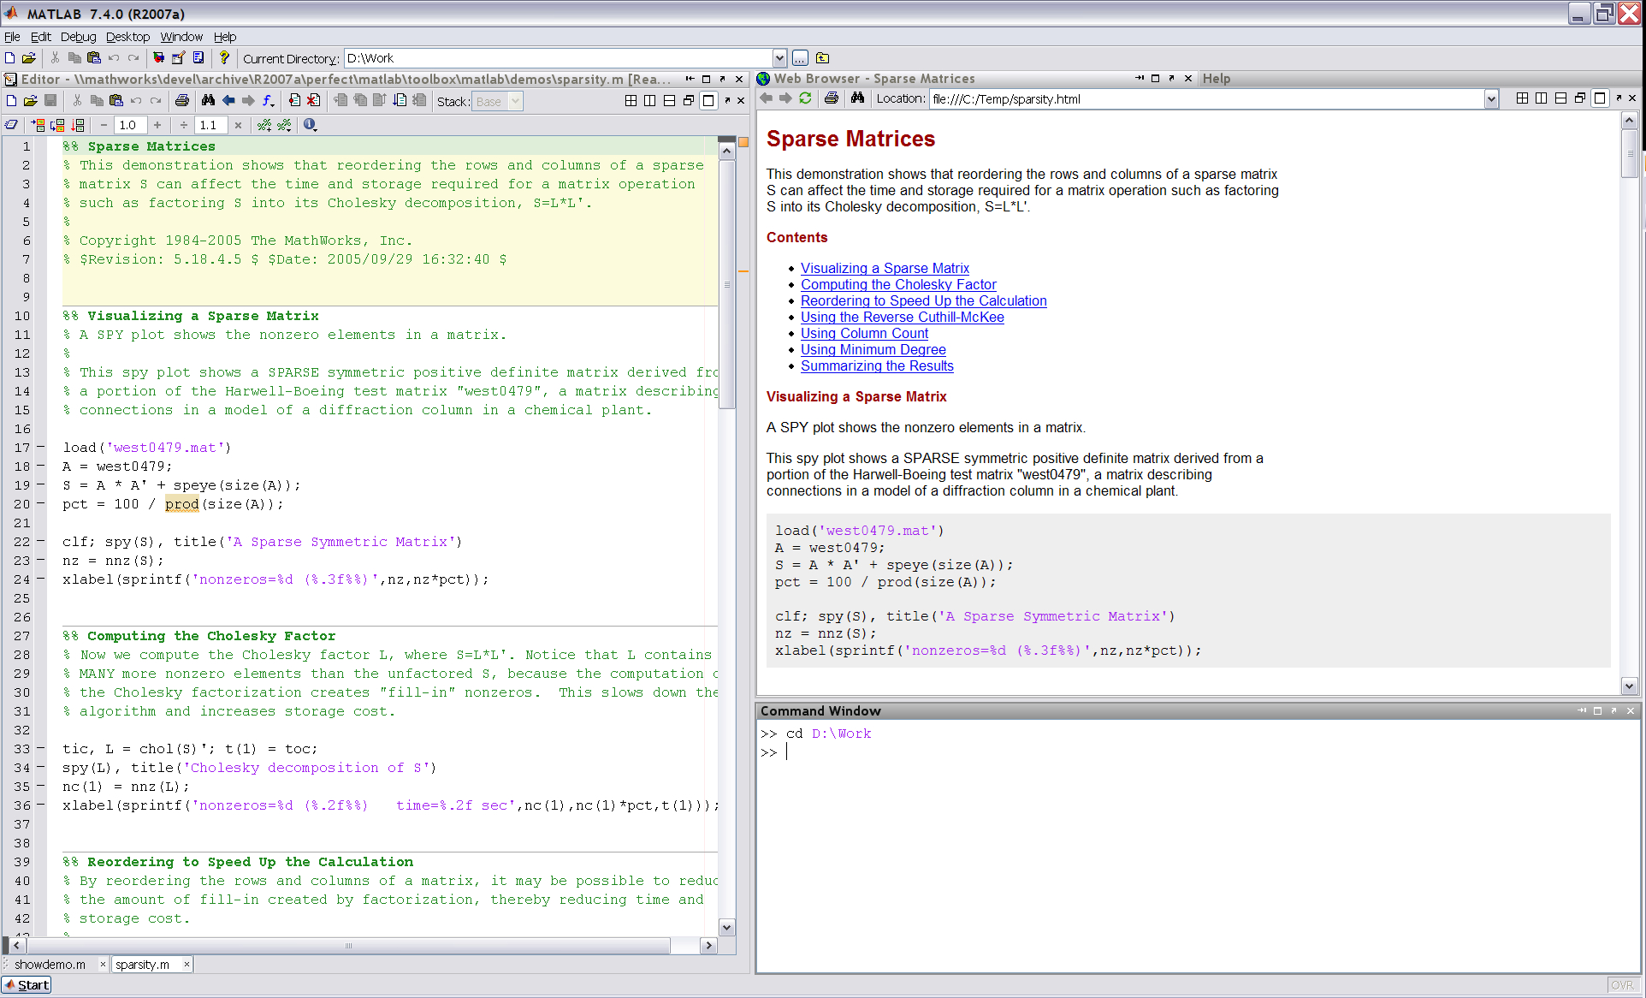Toggle breakpoint dash on line 17
1646x998 pixels.
(40, 447)
